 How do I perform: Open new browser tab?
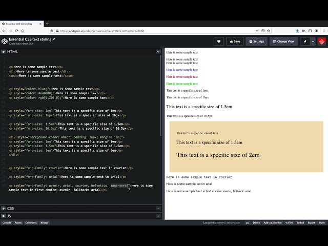(47, 24)
